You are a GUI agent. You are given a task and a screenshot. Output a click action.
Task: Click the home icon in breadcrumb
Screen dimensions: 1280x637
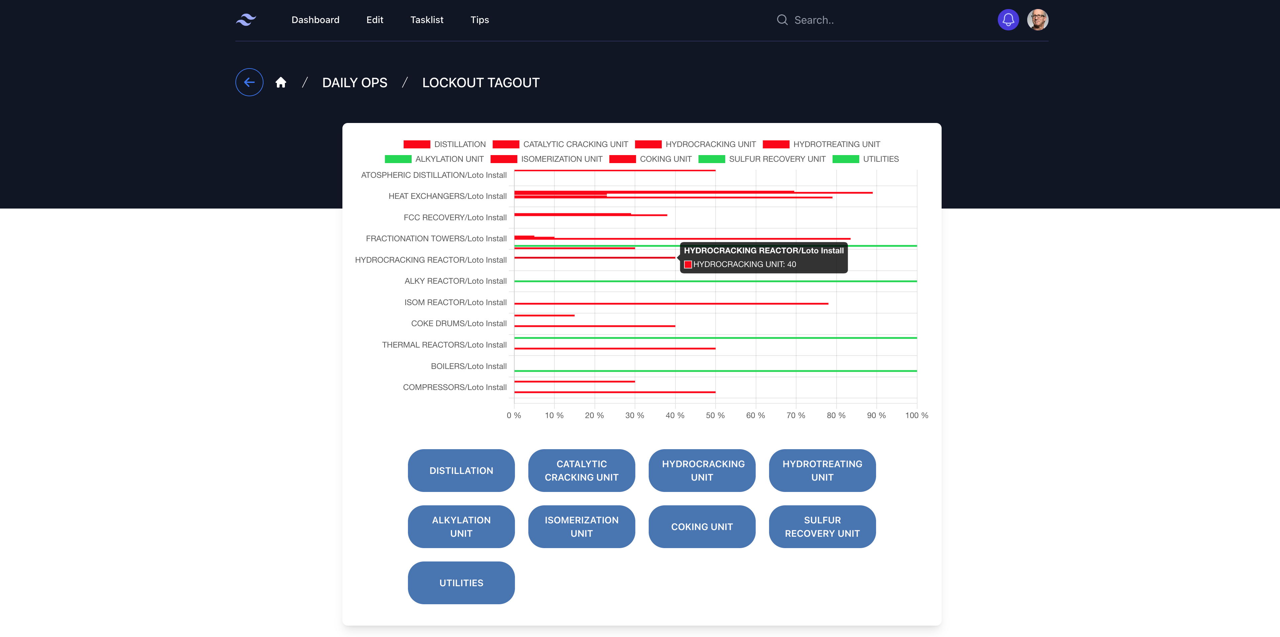281,83
